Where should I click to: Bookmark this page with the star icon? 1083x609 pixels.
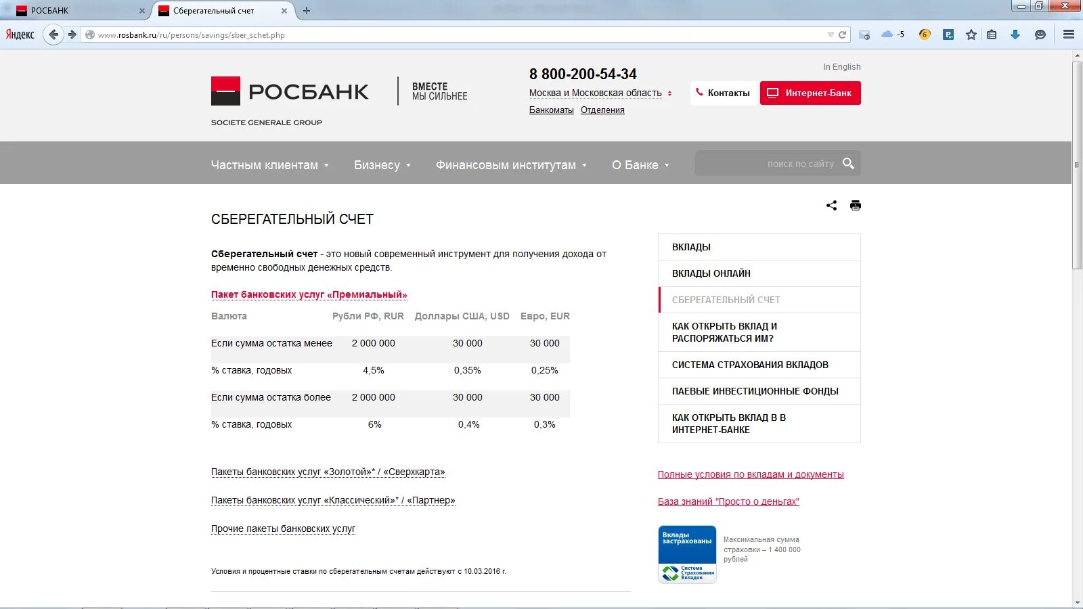(971, 35)
